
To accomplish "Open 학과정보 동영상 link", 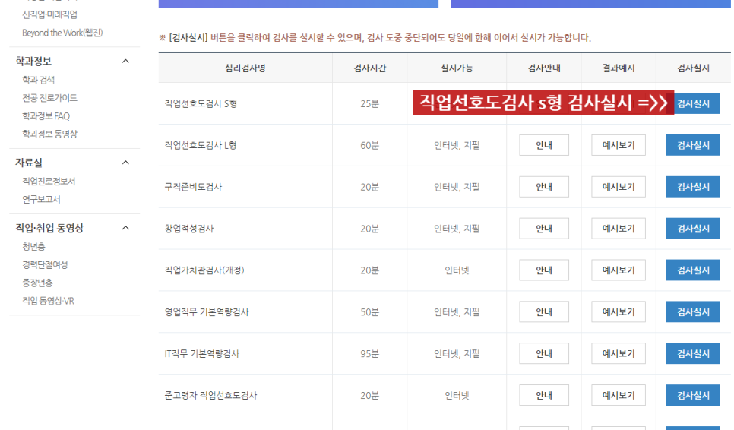I will (x=49, y=134).
